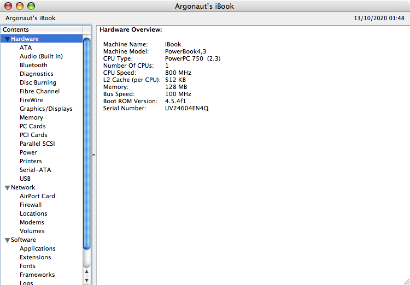
Task: Click the 128 MB memory value
Action: (x=176, y=87)
